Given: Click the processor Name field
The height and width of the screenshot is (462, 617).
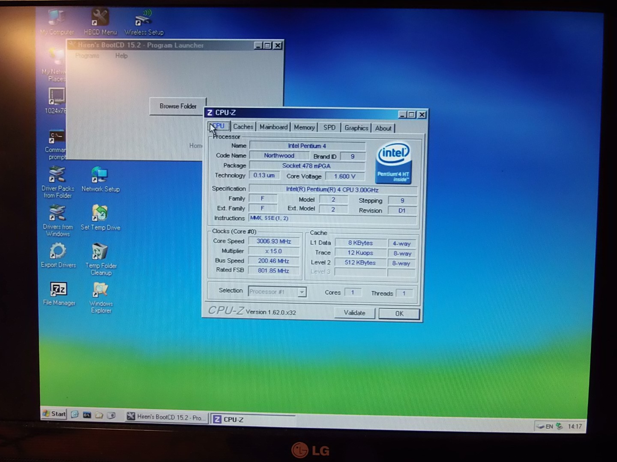Looking at the screenshot, I should click(x=307, y=146).
